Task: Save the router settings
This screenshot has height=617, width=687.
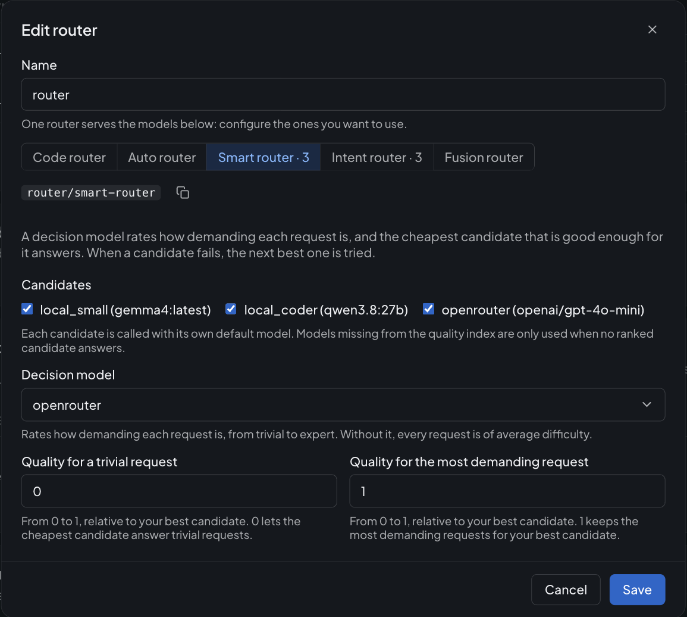Action: tap(637, 590)
